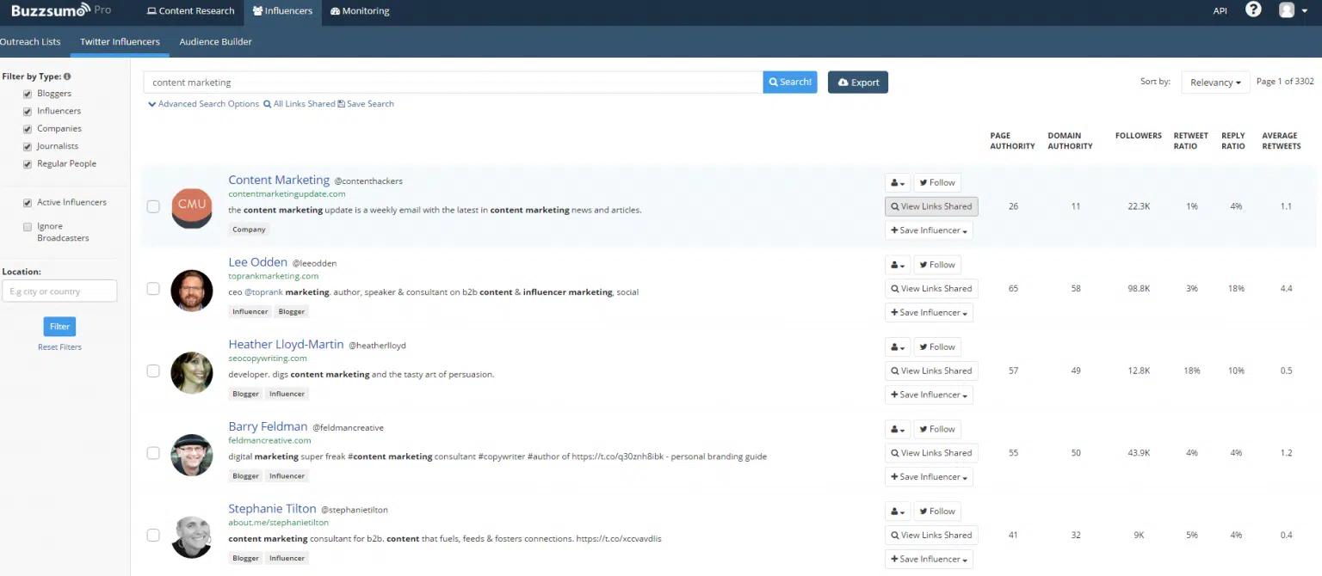
Task: Click the Save Search link
Action: 366,104
